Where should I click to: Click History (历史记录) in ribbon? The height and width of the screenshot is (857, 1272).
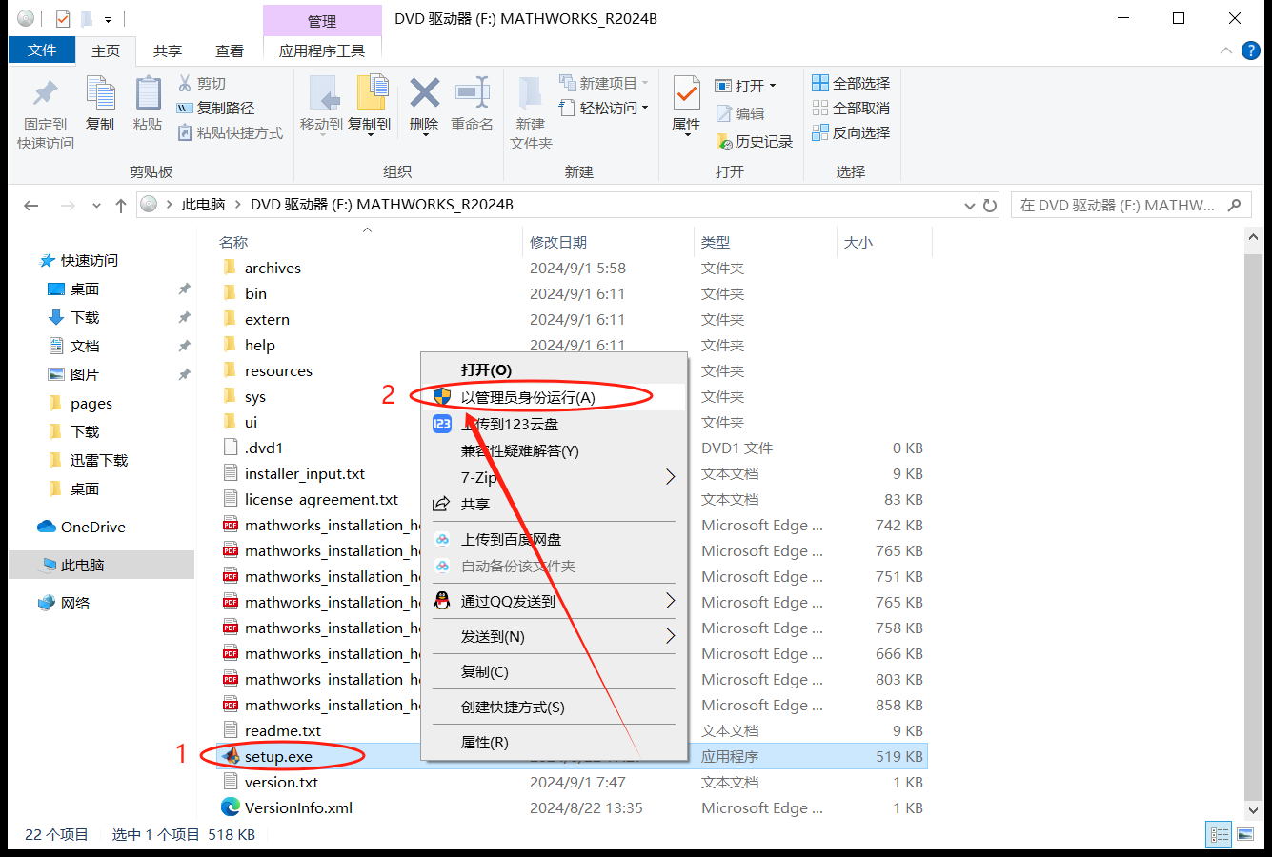tap(754, 141)
